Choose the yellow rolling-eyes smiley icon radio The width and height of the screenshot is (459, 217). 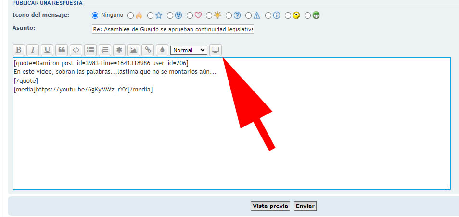point(288,15)
